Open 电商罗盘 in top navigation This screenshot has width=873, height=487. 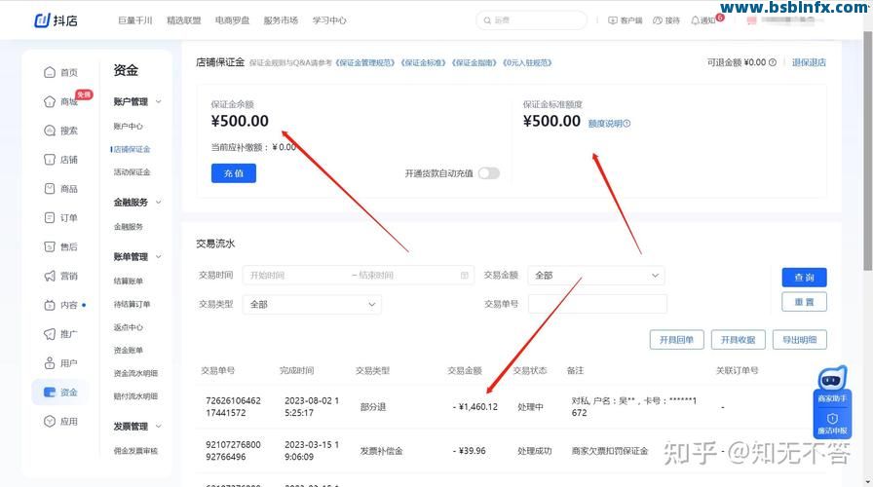(x=232, y=20)
